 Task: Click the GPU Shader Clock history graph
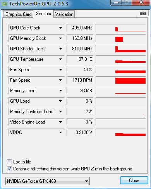pyautogui.click(x=121, y=49)
